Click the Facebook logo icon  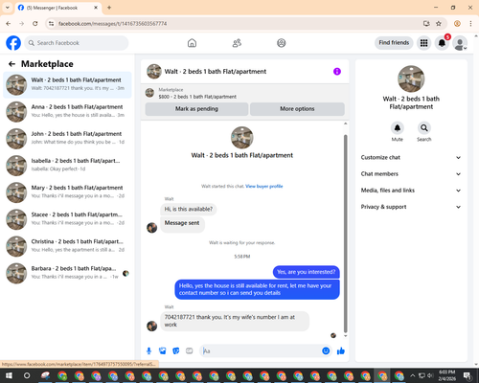(x=13, y=43)
